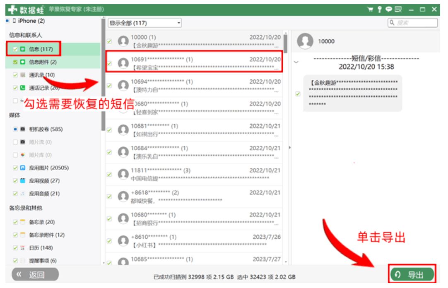Click the 备忘录附件 (12) icon

[23, 235]
